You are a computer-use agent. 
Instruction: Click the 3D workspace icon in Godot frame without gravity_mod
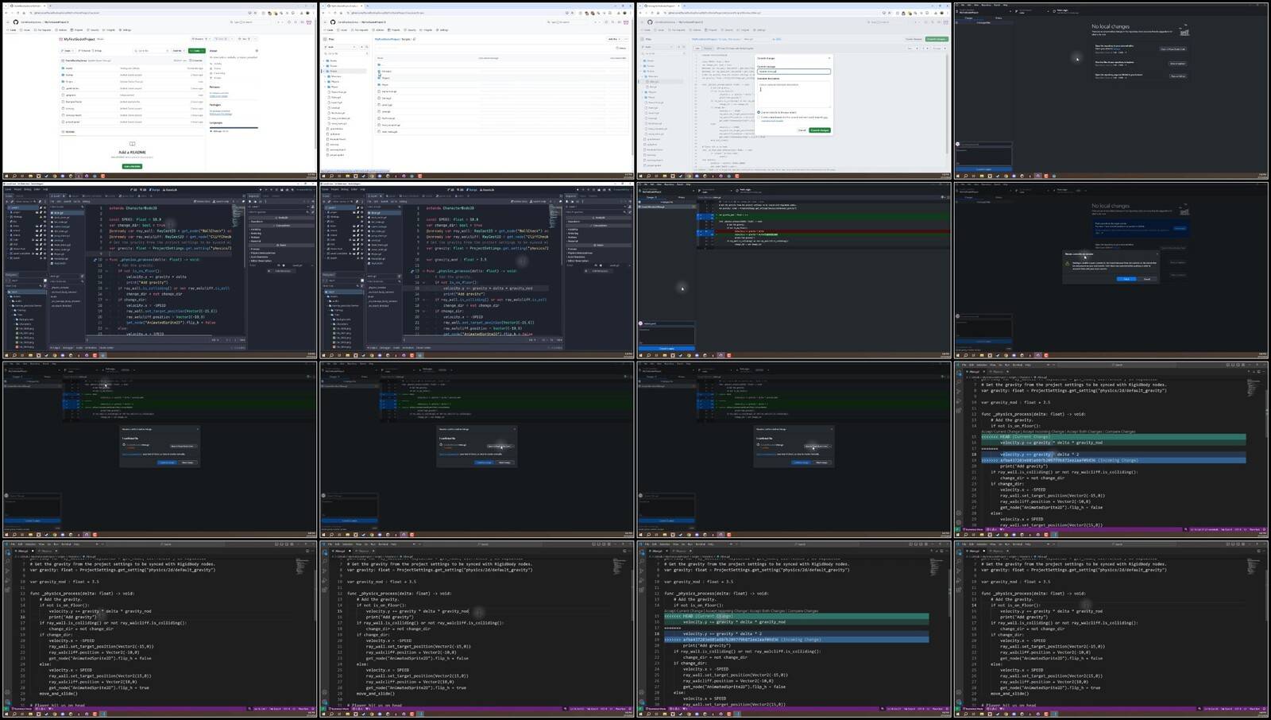click(143, 189)
